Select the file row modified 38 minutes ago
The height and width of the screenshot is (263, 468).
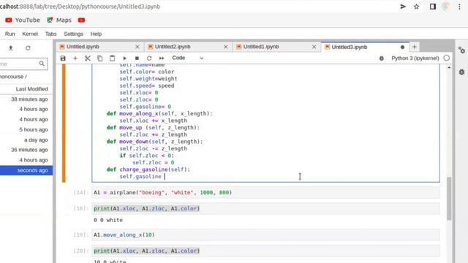click(26, 99)
